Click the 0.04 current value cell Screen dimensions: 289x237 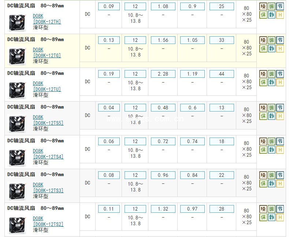109,108
